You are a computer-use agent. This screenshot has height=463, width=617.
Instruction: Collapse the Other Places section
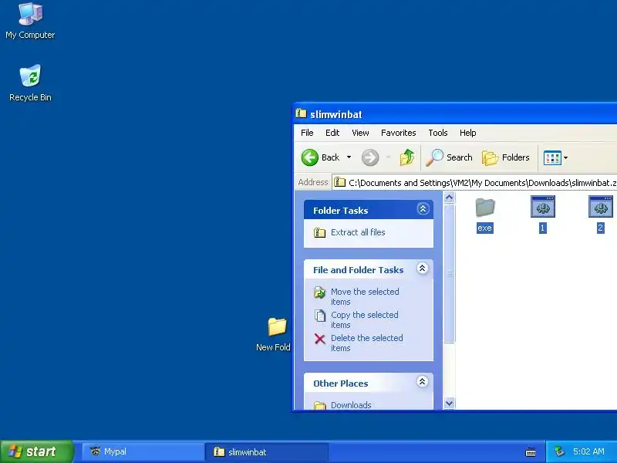[422, 382]
